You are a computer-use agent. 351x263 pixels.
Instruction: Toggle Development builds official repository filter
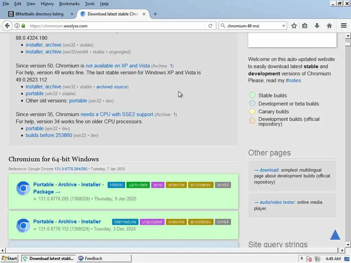pyautogui.click(x=252, y=121)
